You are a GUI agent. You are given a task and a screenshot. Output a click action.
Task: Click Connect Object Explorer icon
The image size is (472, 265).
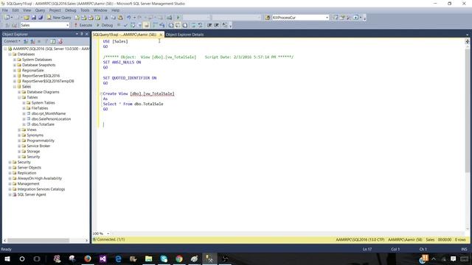[26, 41]
